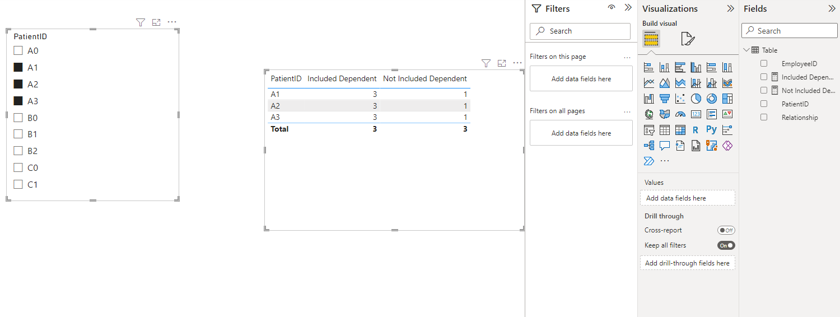The width and height of the screenshot is (840, 317).
Task: Check the B0 box in PatientID slicer
Action: click(x=18, y=118)
